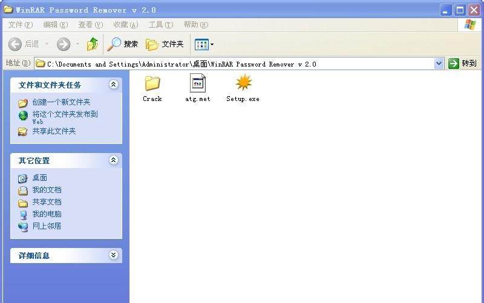Go up one folder level
Viewport: 484px width, 303px height.
(93, 44)
